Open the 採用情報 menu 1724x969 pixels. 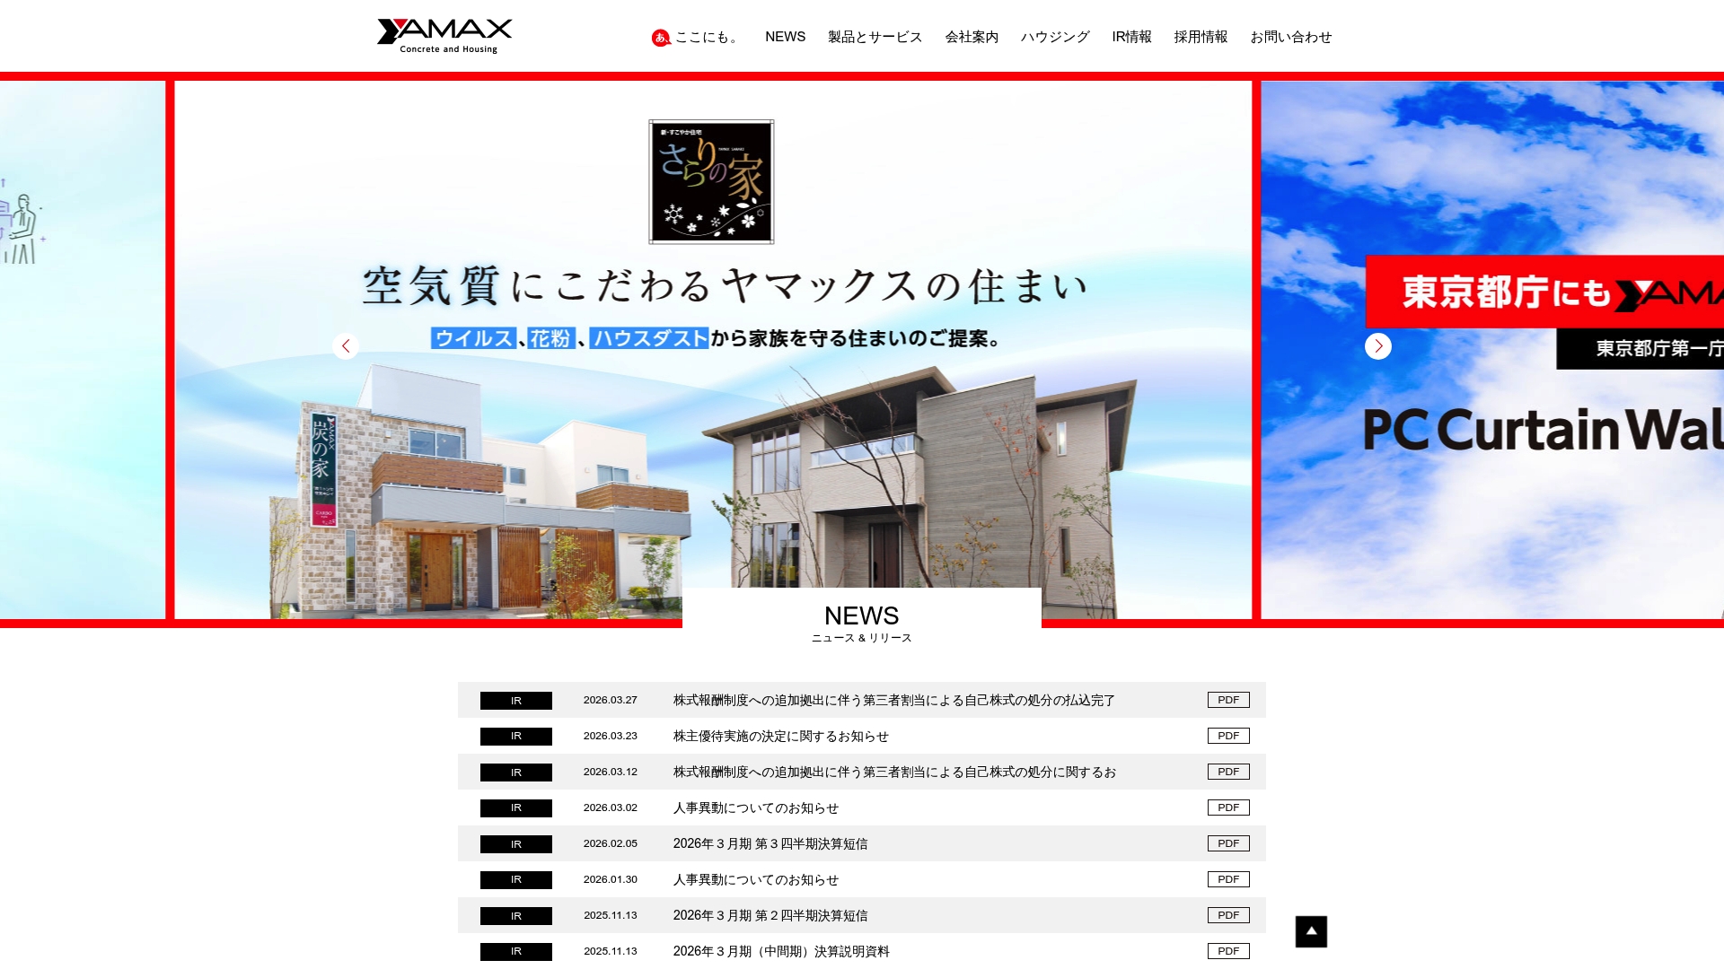tap(1201, 37)
